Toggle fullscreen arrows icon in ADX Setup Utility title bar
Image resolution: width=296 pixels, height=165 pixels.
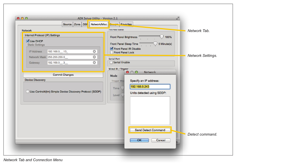(177, 18)
